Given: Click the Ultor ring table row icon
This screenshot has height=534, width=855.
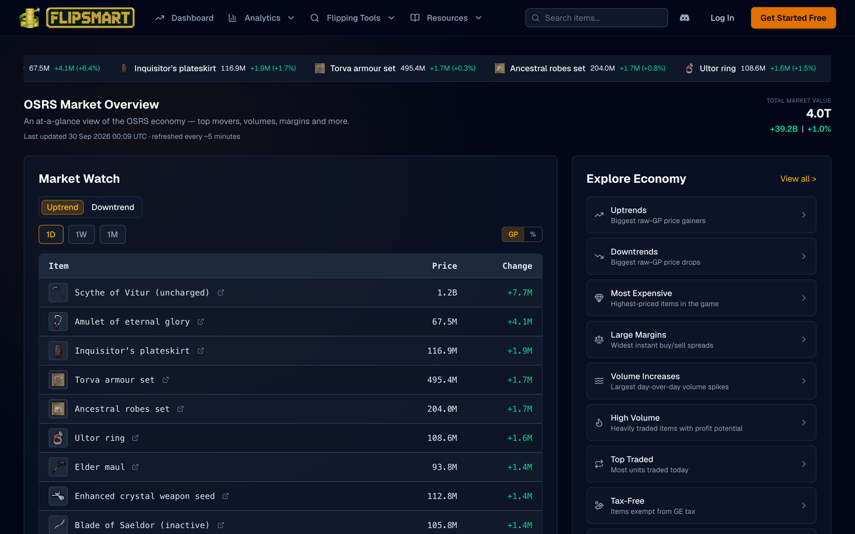Looking at the screenshot, I should [58, 438].
